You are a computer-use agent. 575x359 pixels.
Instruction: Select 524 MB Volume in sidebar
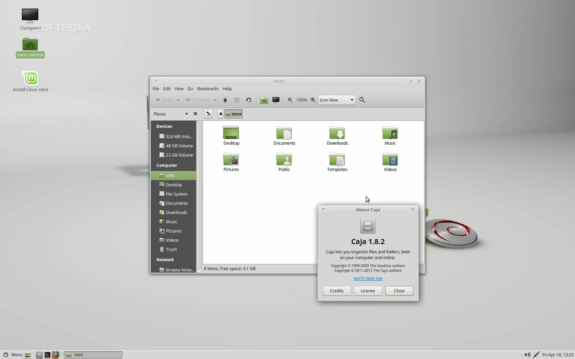point(174,136)
